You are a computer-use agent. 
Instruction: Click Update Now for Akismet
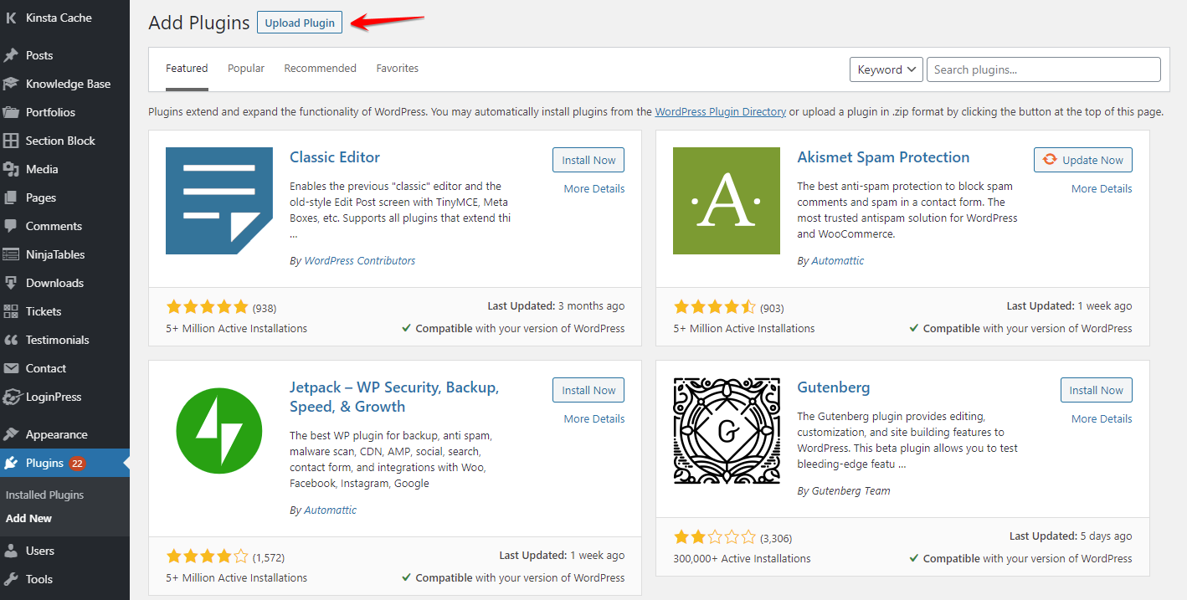click(1083, 160)
